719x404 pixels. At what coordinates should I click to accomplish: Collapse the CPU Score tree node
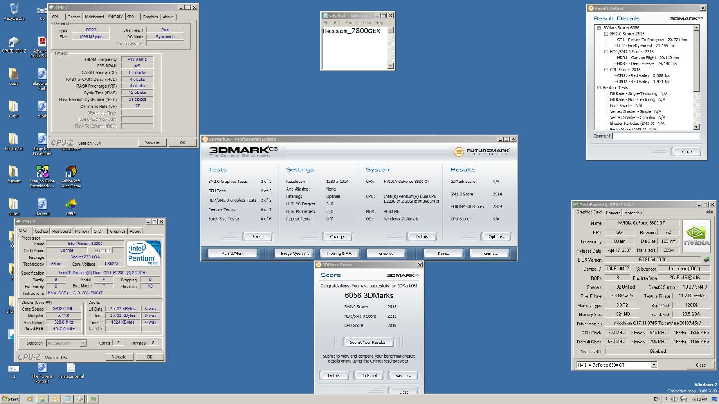point(606,70)
